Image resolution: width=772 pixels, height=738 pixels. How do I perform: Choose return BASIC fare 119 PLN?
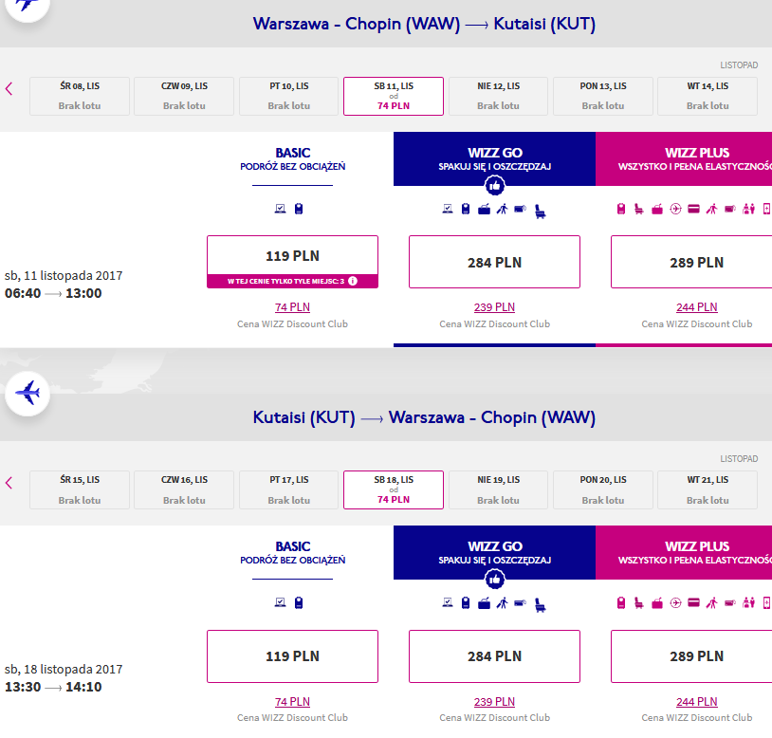coord(292,656)
